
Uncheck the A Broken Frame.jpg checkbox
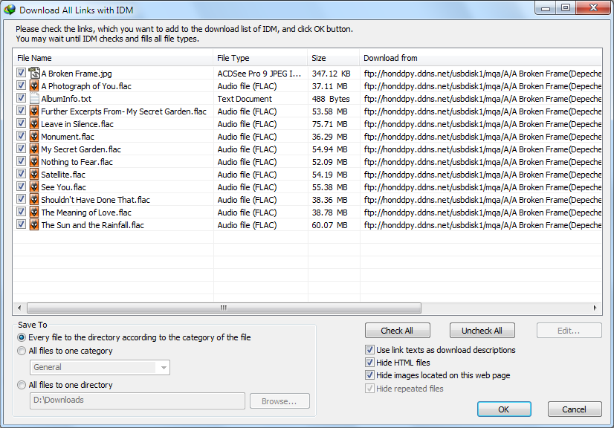pyautogui.click(x=21, y=72)
